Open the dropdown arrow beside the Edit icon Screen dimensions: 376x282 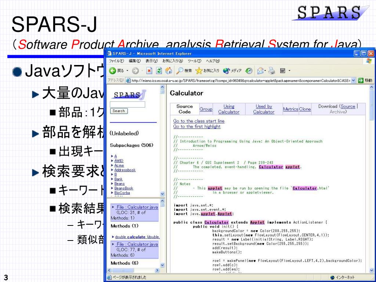tap(289, 71)
